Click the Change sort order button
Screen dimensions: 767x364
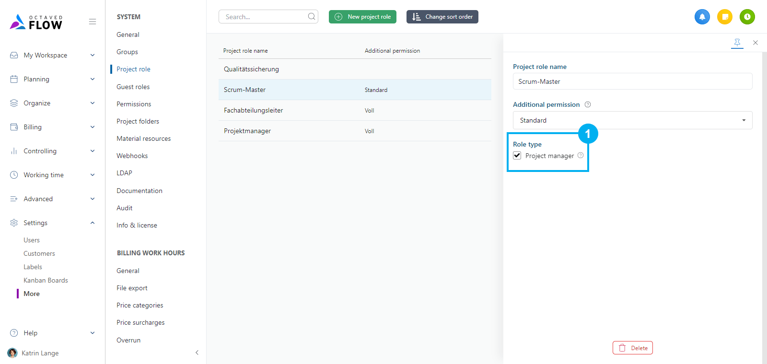442,17
